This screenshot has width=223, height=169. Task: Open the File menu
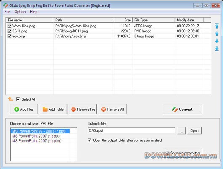click(x=8, y=12)
